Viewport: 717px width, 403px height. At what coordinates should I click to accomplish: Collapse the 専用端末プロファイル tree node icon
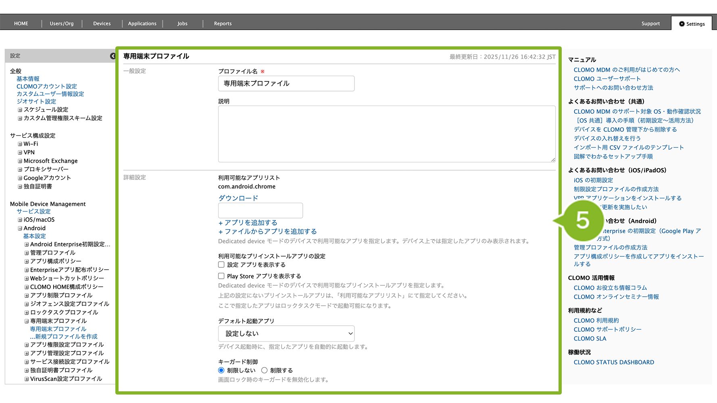[27, 321]
